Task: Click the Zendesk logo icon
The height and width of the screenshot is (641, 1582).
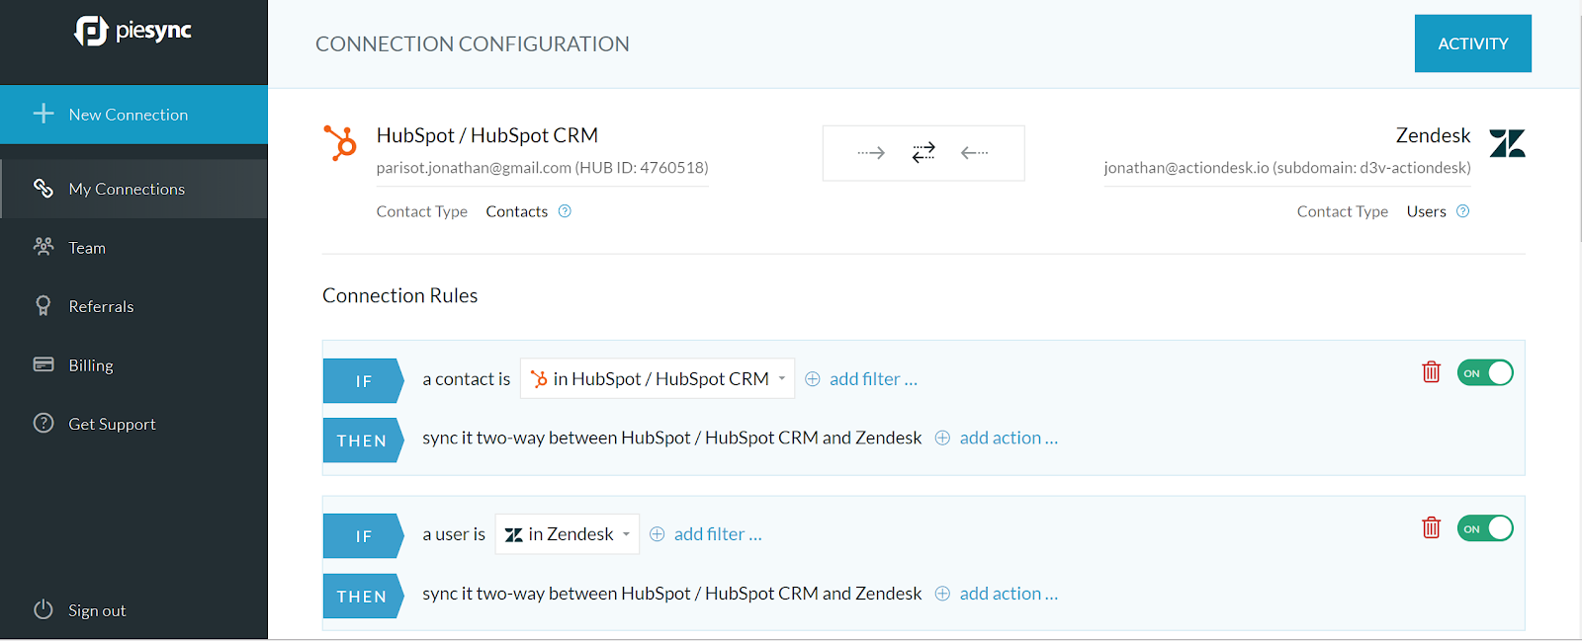Action: click(x=1507, y=144)
